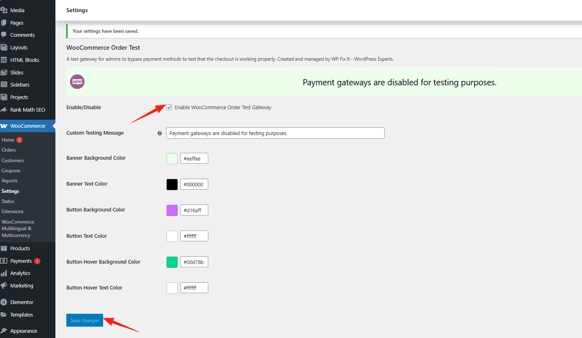Open the Orders page
582x338 pixels.
coord(8,150)
